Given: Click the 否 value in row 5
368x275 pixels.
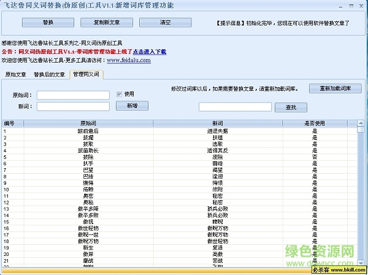Looking at the screenshot, I should (x=315, y=157).
